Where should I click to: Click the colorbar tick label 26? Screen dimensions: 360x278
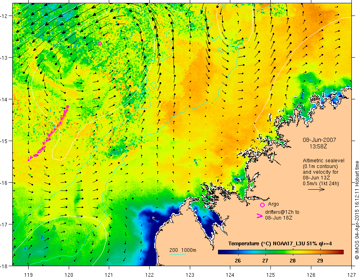pyautogui.click(x=238, y=261)
